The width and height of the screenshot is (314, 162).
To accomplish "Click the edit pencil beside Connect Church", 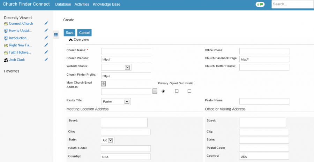I will pyautogui.click(x=46, y=23).
